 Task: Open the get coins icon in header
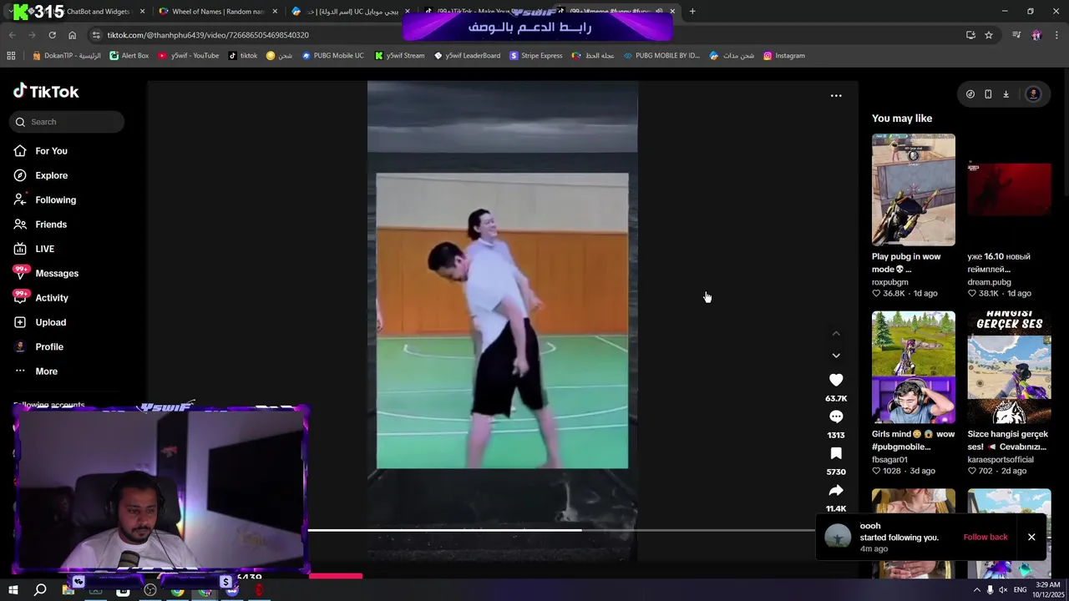(970, 94)
